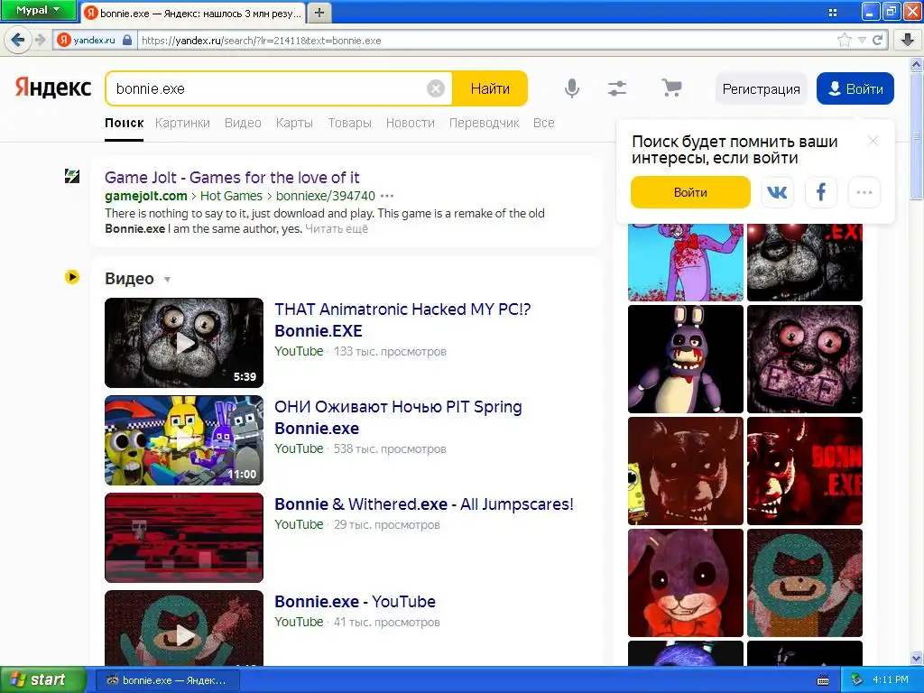This screenshot has height=693, width=924.
Task: Expand the Видео section dropdown arrow
Action: point(167,280)
